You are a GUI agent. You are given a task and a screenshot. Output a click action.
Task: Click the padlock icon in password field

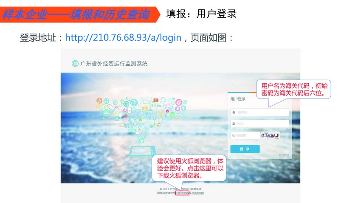pyautogui.click(x=234, y=124)
